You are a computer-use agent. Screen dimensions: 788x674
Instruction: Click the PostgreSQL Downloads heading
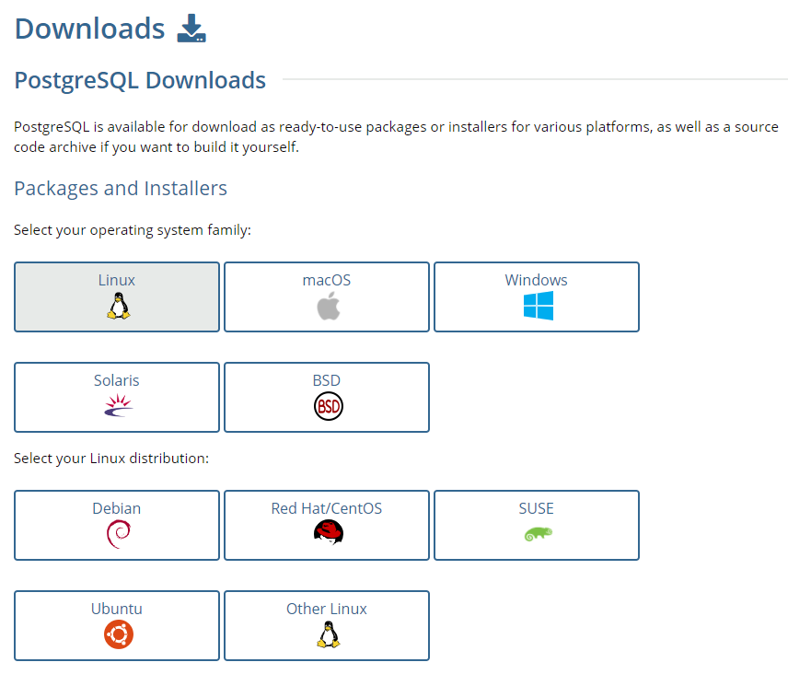click(x=140, y=80)
